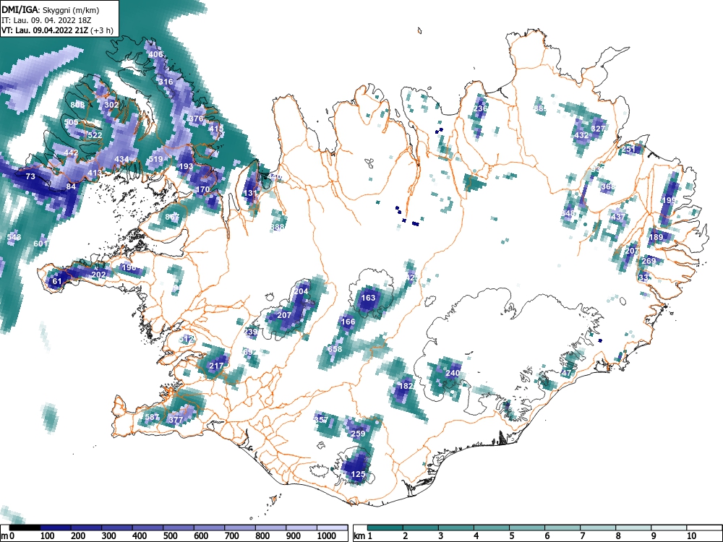The height and width of the screenshot is (542, 723).
Task: Select the initial time line 'IT: Lau. 09. 04. 2022 18Z'
Action: pyautogui.click(x=46, y=20)
